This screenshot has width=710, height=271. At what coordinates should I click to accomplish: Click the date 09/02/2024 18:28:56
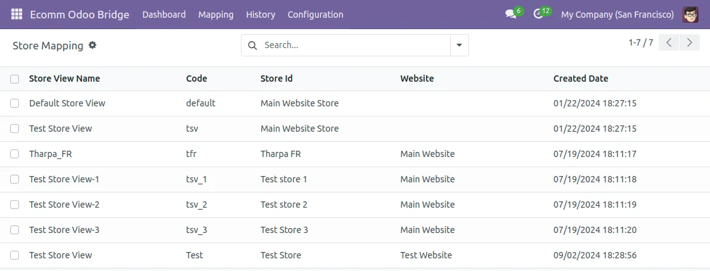pyautogui.click(x=595, y=255)
